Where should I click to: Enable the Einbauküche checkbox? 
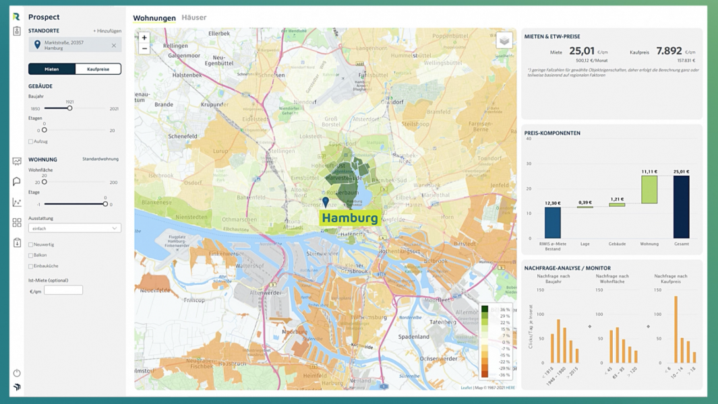[x=31, y=267]
